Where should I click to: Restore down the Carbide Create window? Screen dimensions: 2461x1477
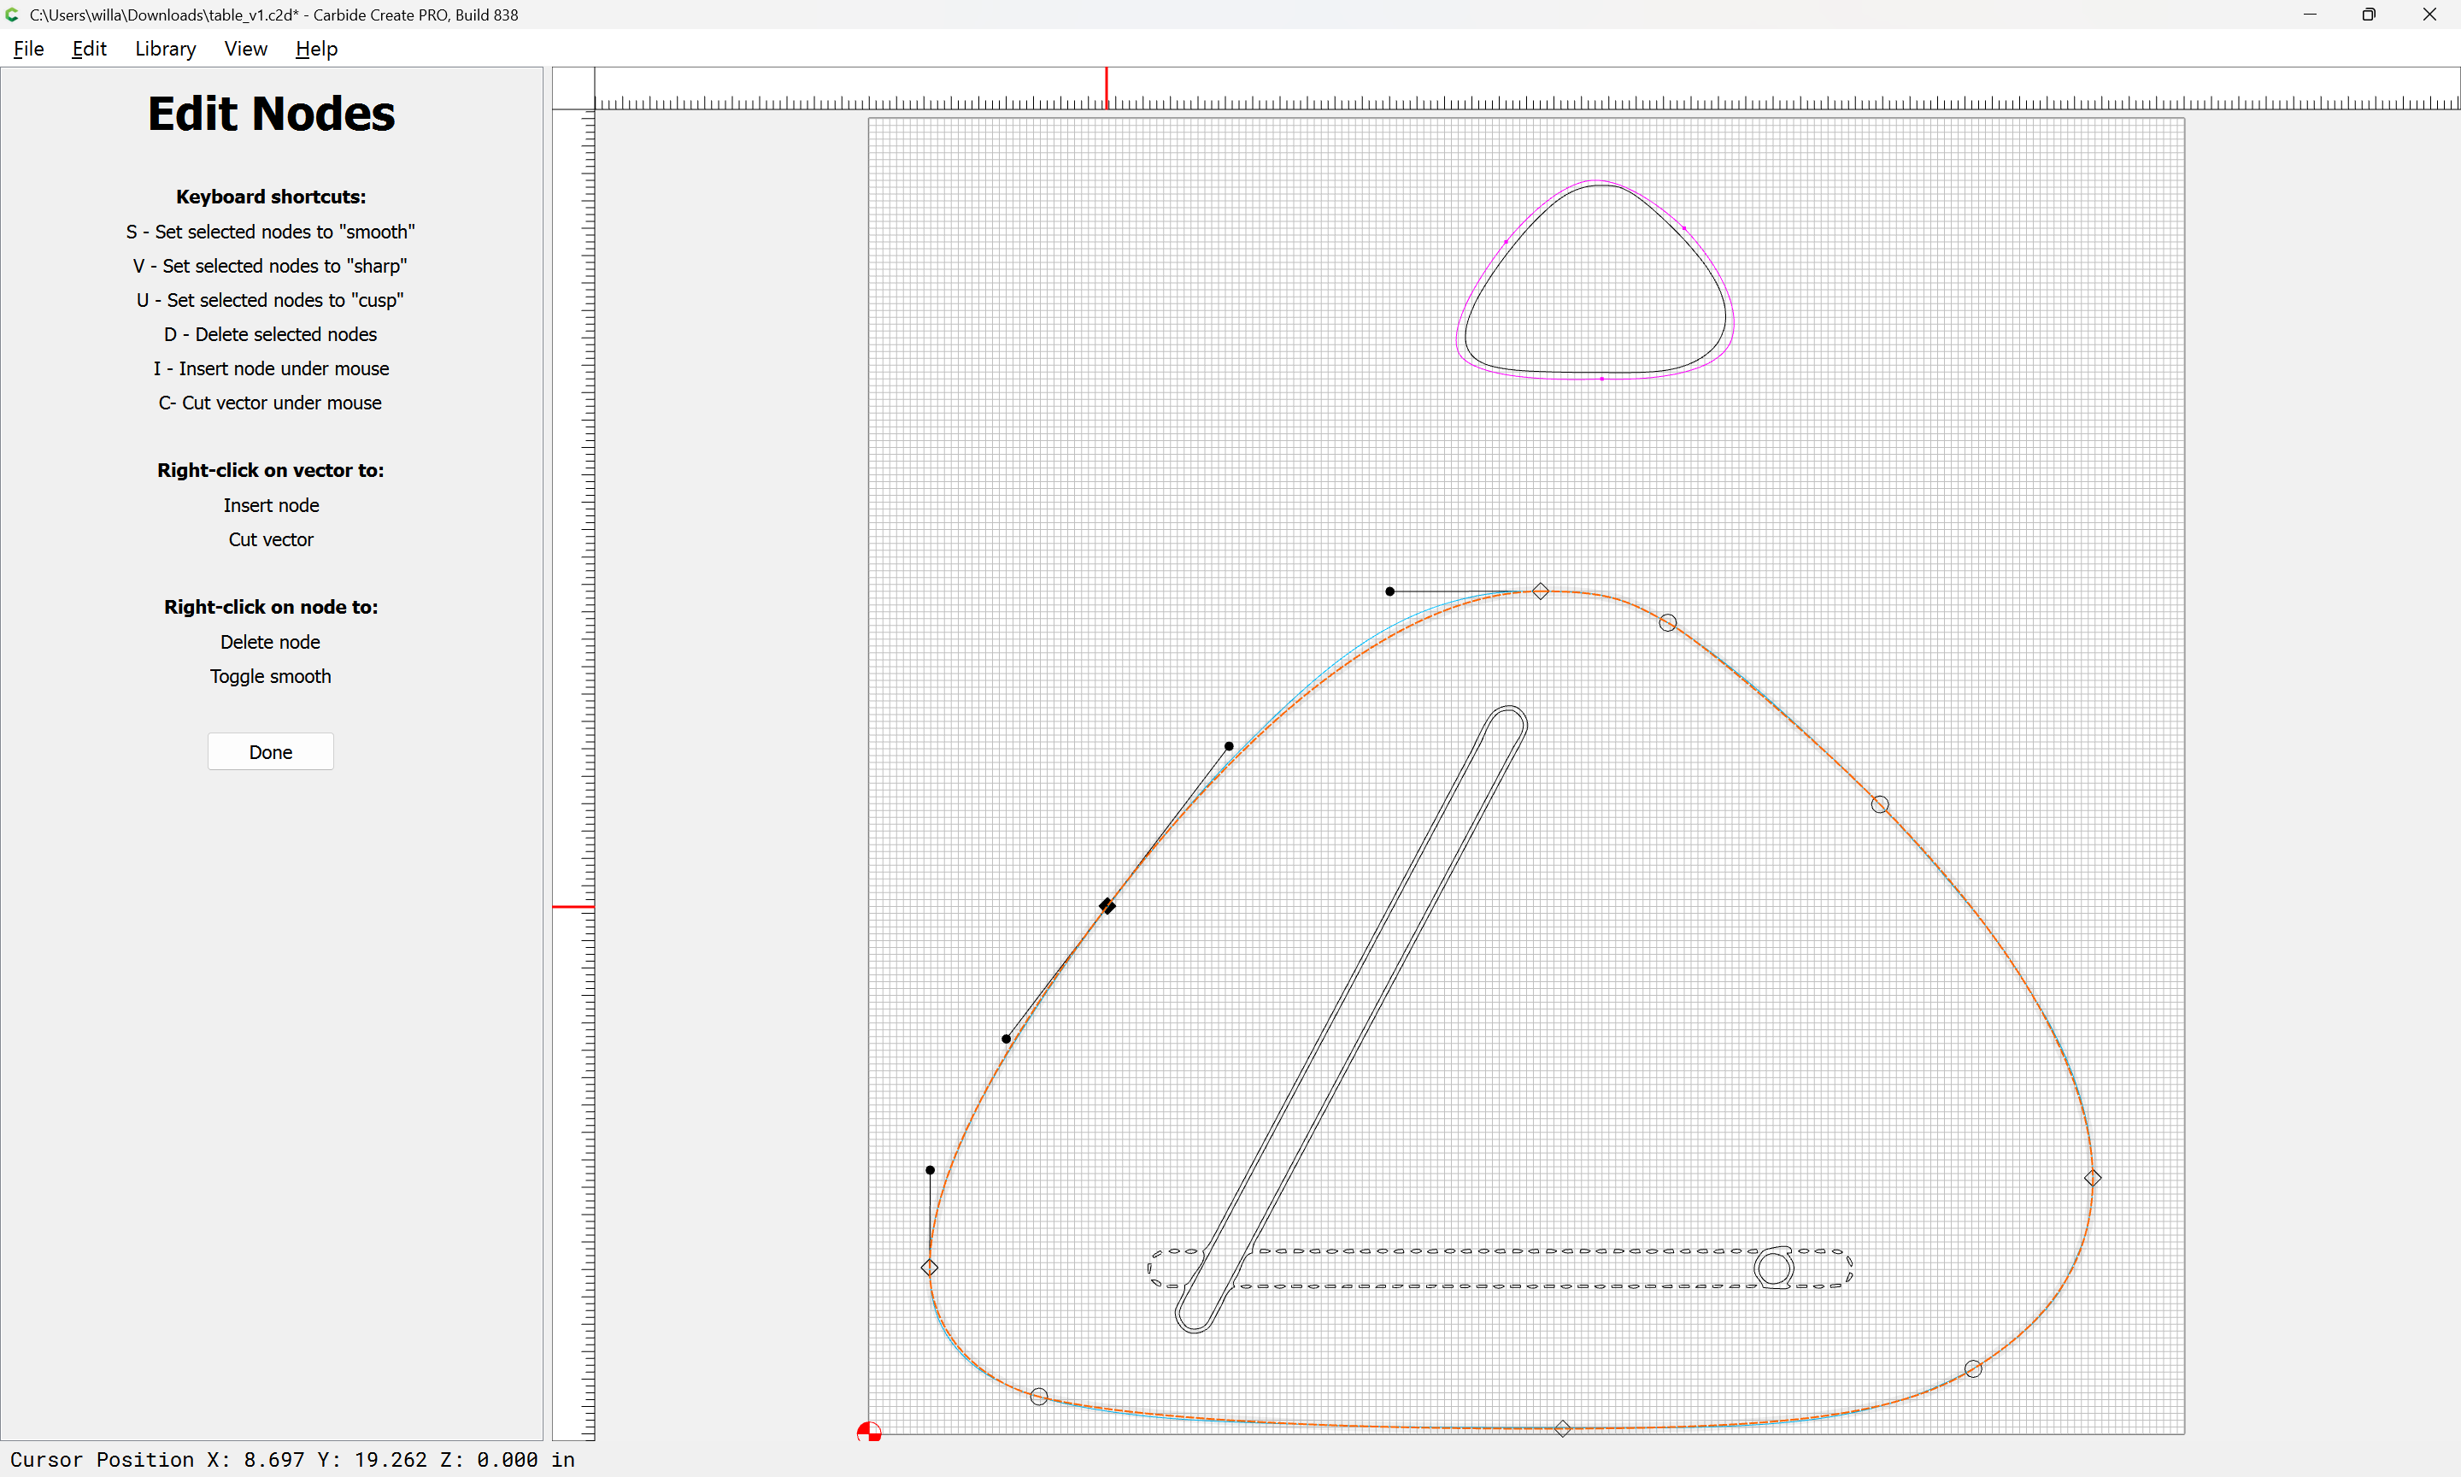pos(2369,15)
